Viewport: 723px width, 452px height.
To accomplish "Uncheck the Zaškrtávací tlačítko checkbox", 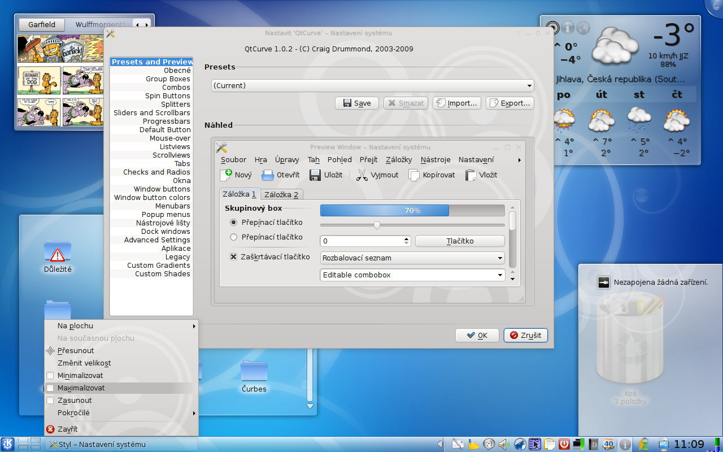I will pos(233,257).
